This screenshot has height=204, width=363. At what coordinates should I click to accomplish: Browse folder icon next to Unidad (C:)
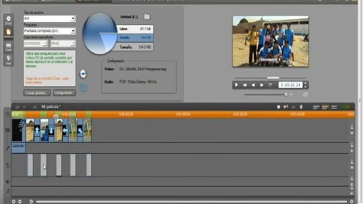pyautogui.click(x=147, y=16)
